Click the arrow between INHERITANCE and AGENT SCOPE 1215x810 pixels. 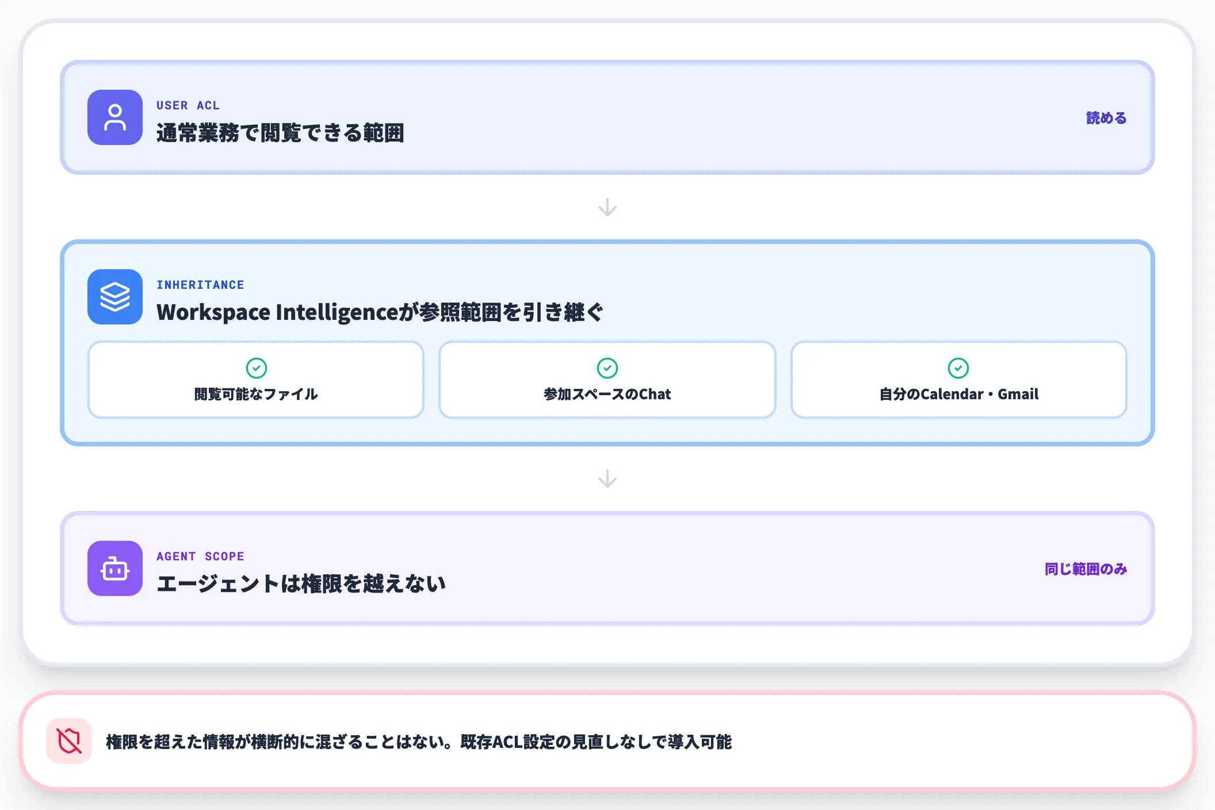[607, 478]
